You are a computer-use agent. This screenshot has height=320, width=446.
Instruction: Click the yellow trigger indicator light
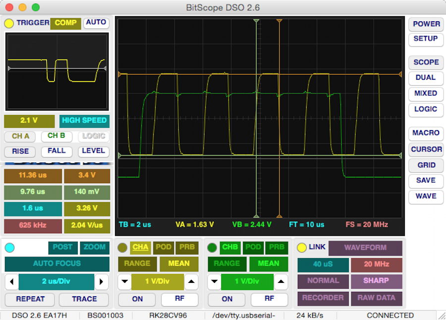[x=9, y=23]
